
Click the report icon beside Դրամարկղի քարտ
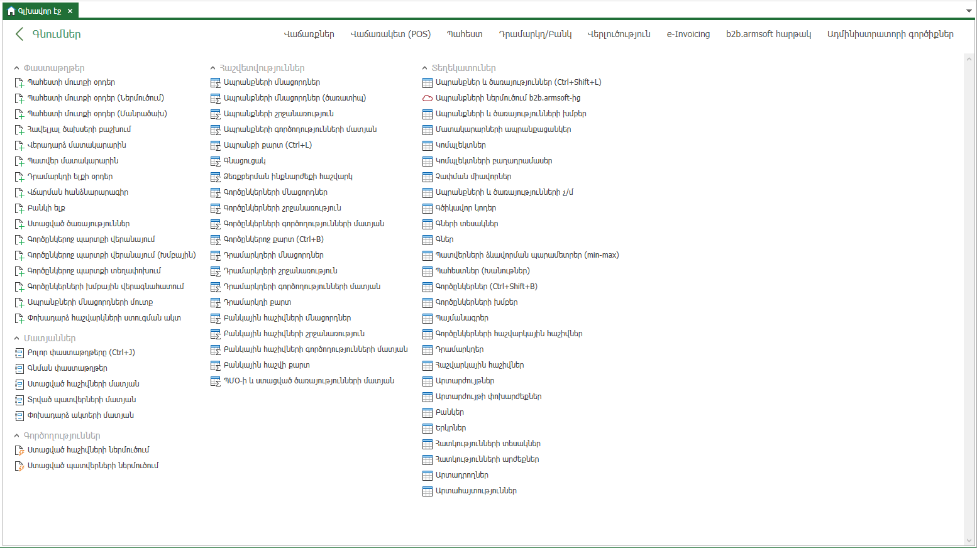tap(216, 302)
